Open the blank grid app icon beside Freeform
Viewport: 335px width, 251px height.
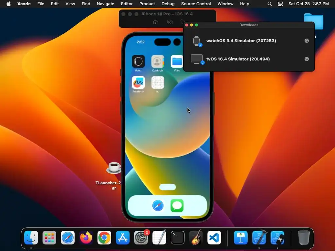coord(158,82)
